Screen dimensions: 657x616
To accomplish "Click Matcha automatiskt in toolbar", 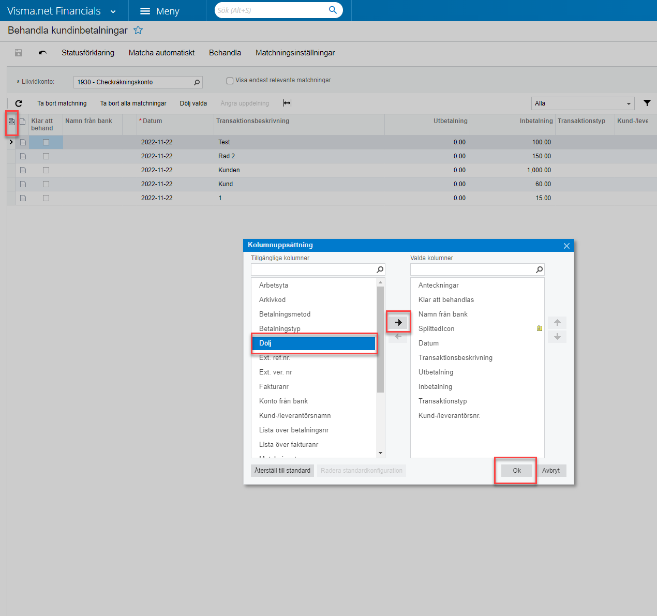I will (x=161, y=53).
